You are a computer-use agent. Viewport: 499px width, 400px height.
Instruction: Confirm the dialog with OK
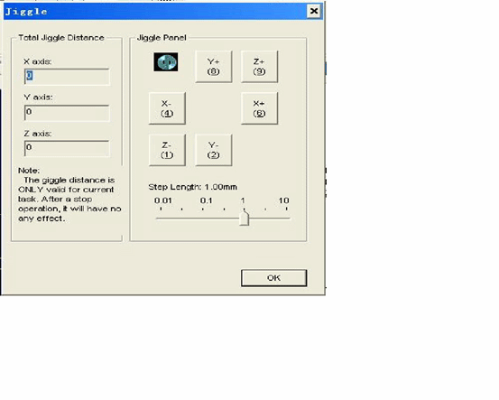point(274,278)
